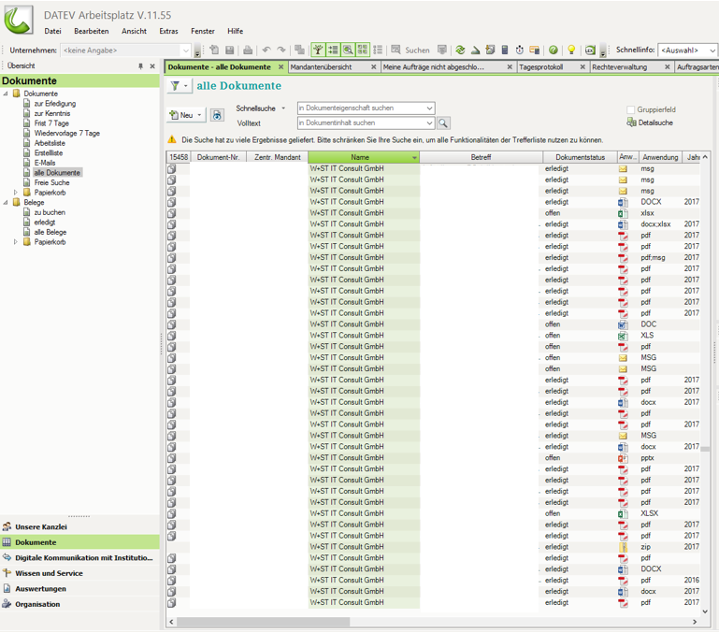Click the funnel filter icon
The width and height of the screenshot is (719, 633).
[x=175, y=86]
